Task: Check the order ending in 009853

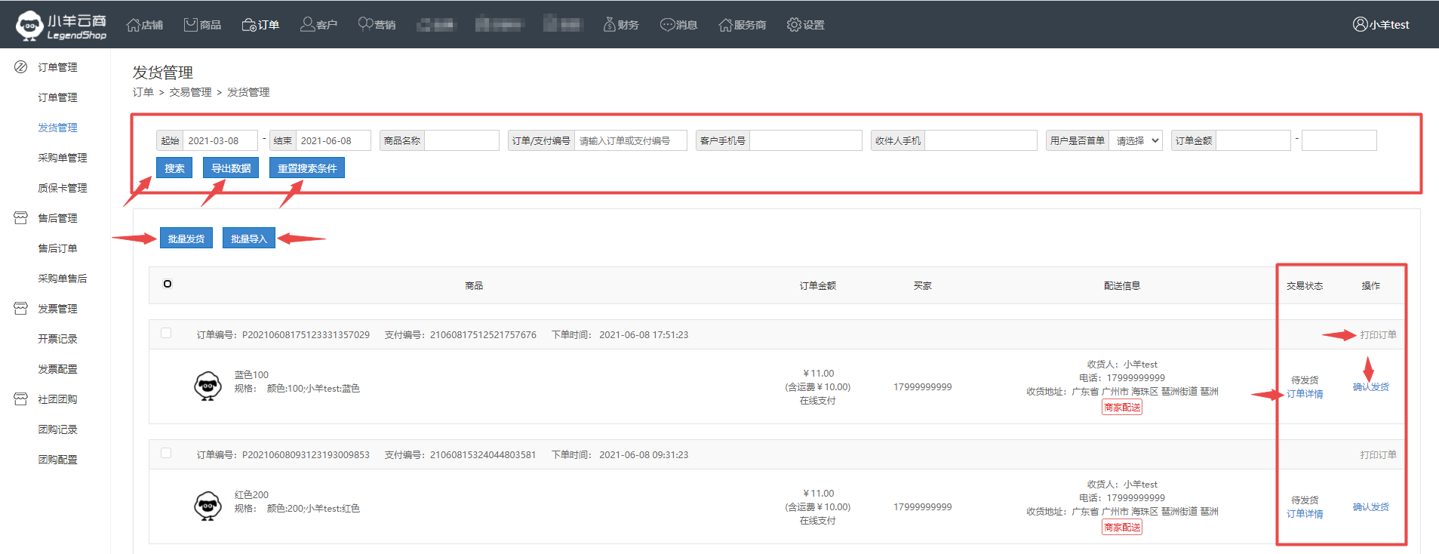Action: pos(166,453)
